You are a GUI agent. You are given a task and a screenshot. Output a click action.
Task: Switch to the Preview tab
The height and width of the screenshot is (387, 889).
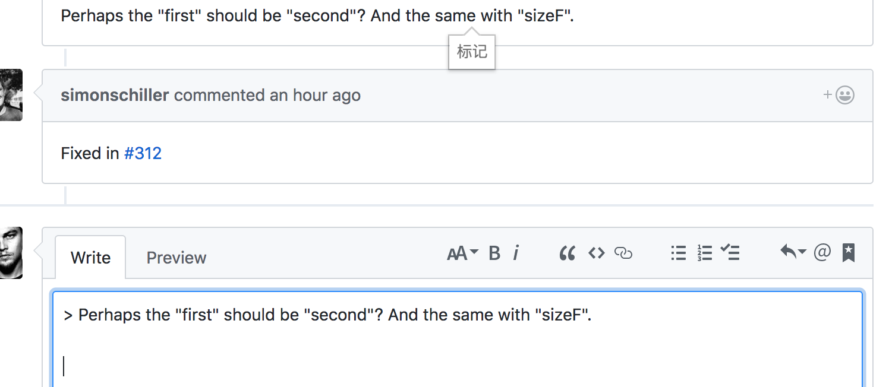[176, 258]
